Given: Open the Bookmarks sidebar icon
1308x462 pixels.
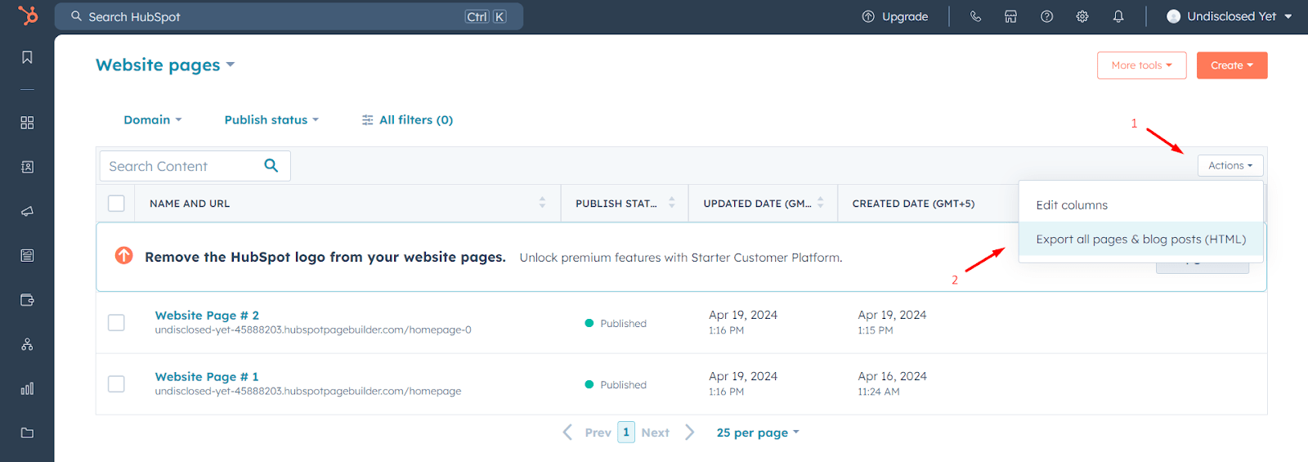Looking at the screenshot, I should tap(27, 57).
